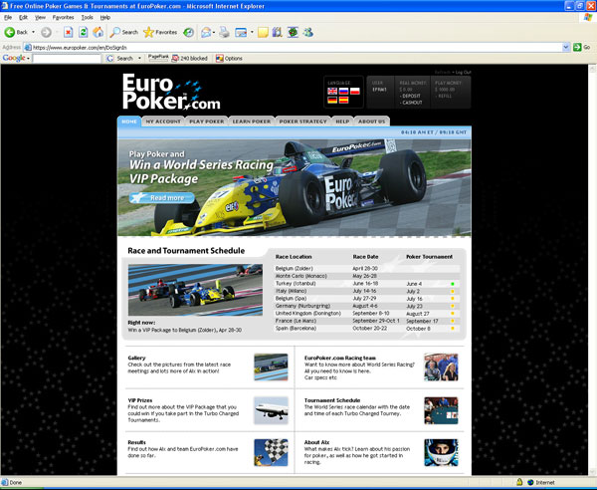The height and width of the screenshot is (490, 597).
Task: Open Google toolbar Options
Action: 229,59
